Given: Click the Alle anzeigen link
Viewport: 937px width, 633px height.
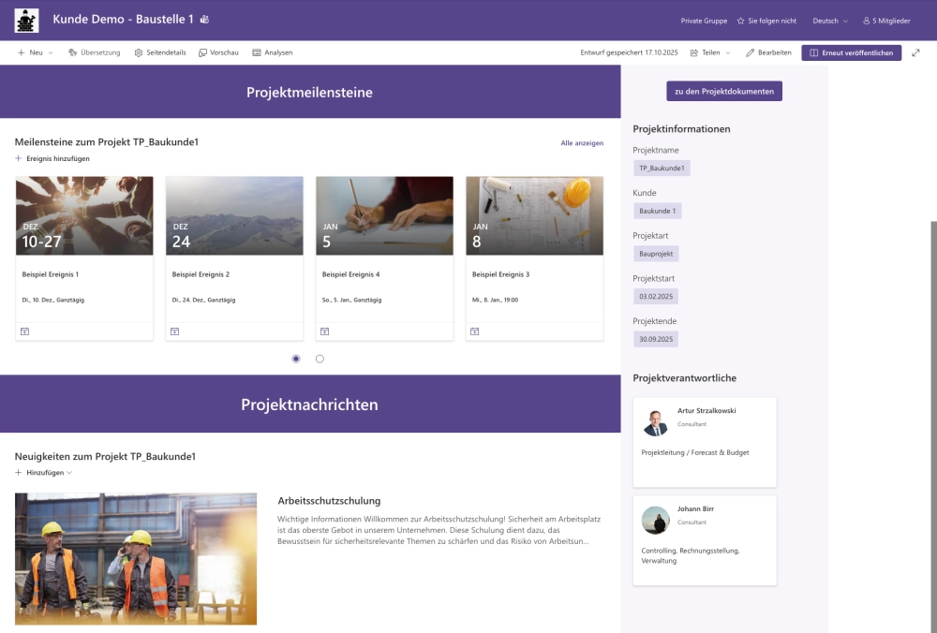Looking at the screenshot, I should coord(581,143).
